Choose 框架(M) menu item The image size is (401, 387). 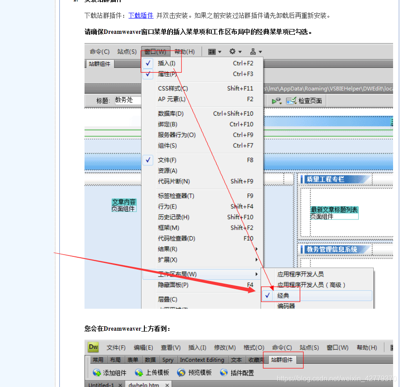point(203,228)
